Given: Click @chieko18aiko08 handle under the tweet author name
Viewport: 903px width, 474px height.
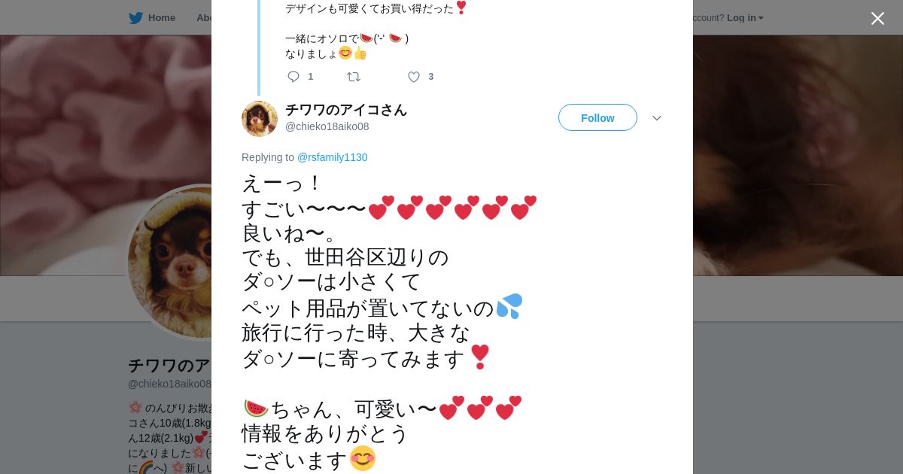Looking at the screenshot, I should point(327,126).
